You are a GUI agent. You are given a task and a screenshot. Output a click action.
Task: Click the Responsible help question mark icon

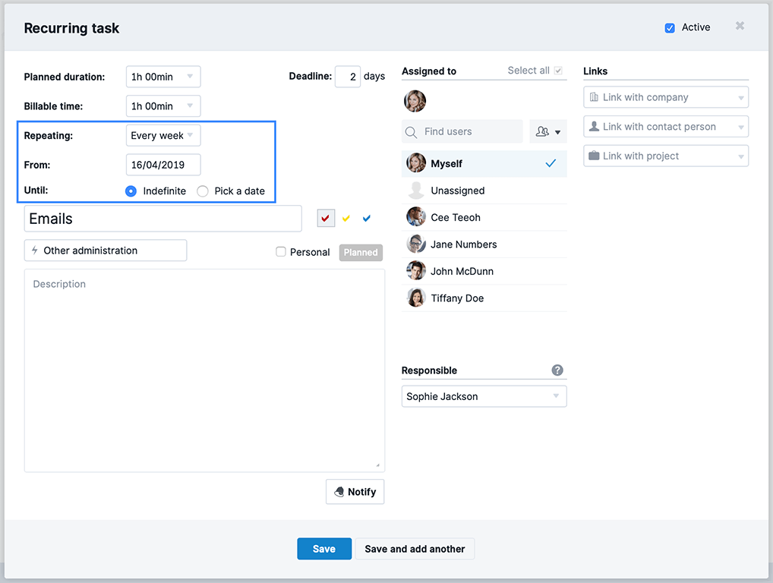pos(557,370)
